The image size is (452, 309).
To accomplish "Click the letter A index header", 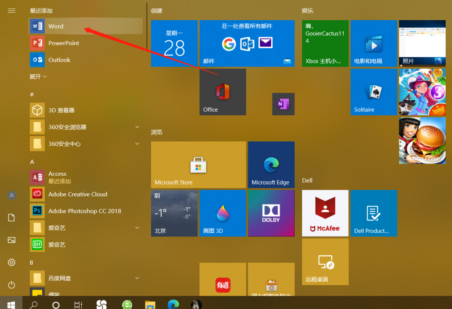I will pos(32,162).
